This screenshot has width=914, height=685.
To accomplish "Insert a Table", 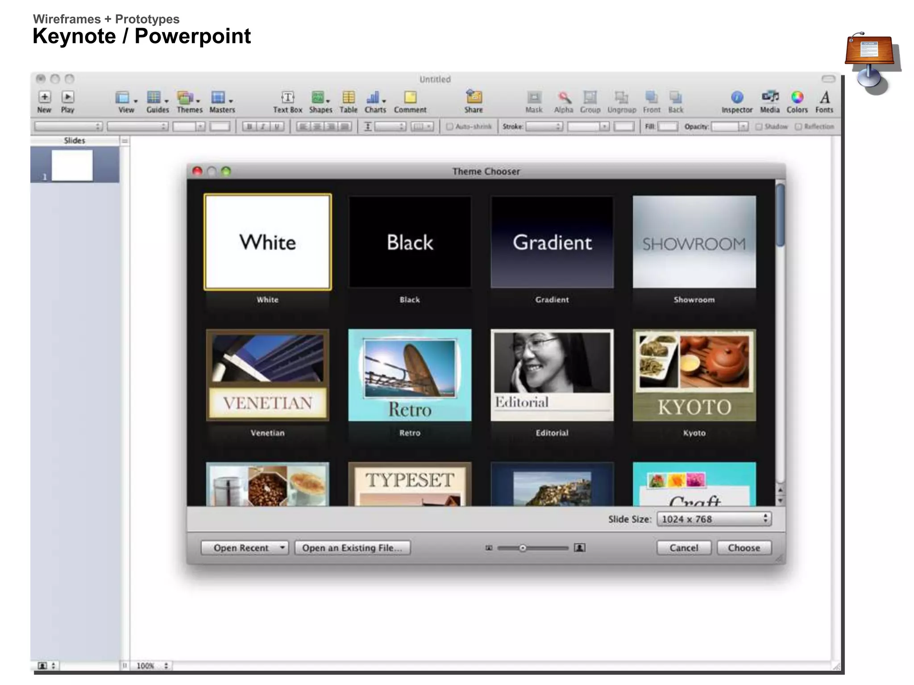I will click(349, 97).
